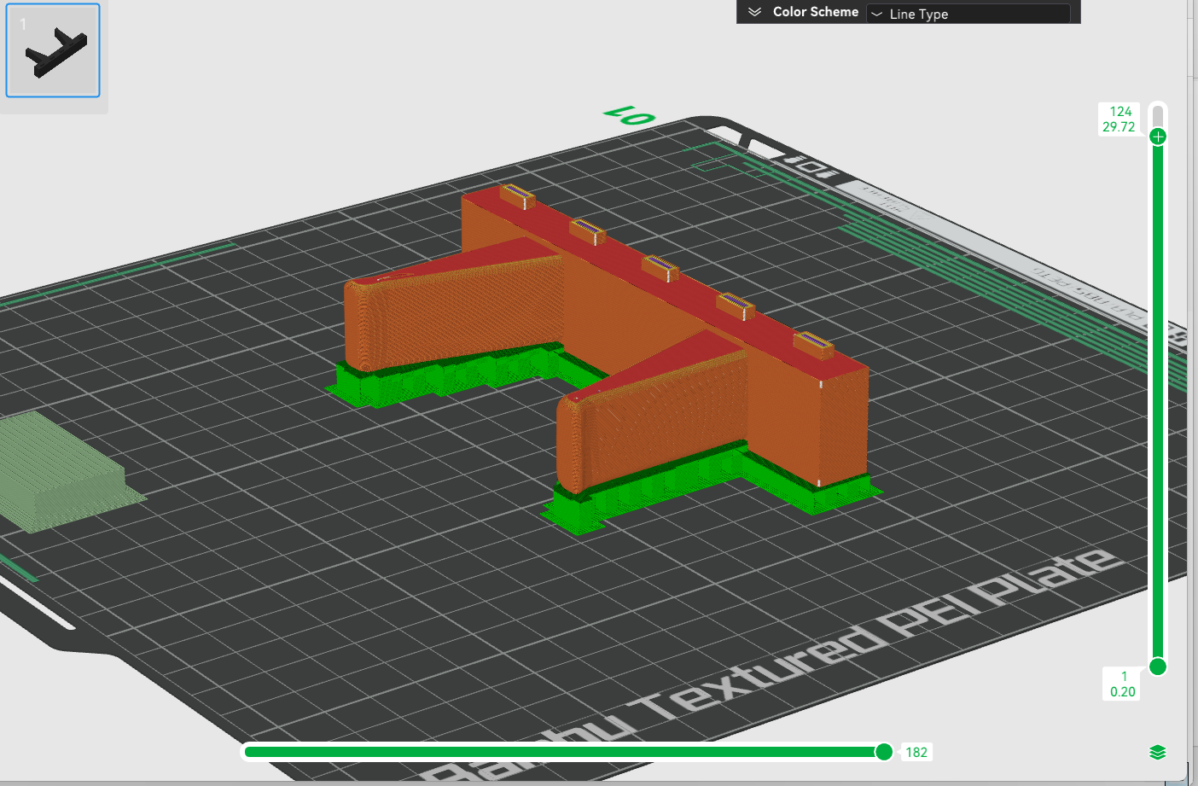Open the Line Type color scheme dropdown
The width and height of the screenshot is (1198, 786).
[x=968, y=14]
